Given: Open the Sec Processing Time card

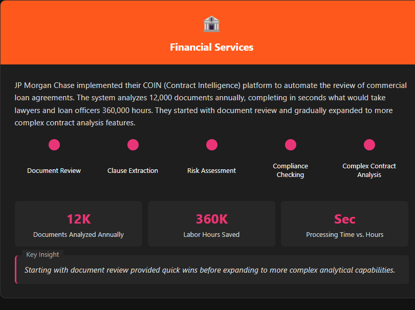Looking at the screenshot, I should point(344,224).
